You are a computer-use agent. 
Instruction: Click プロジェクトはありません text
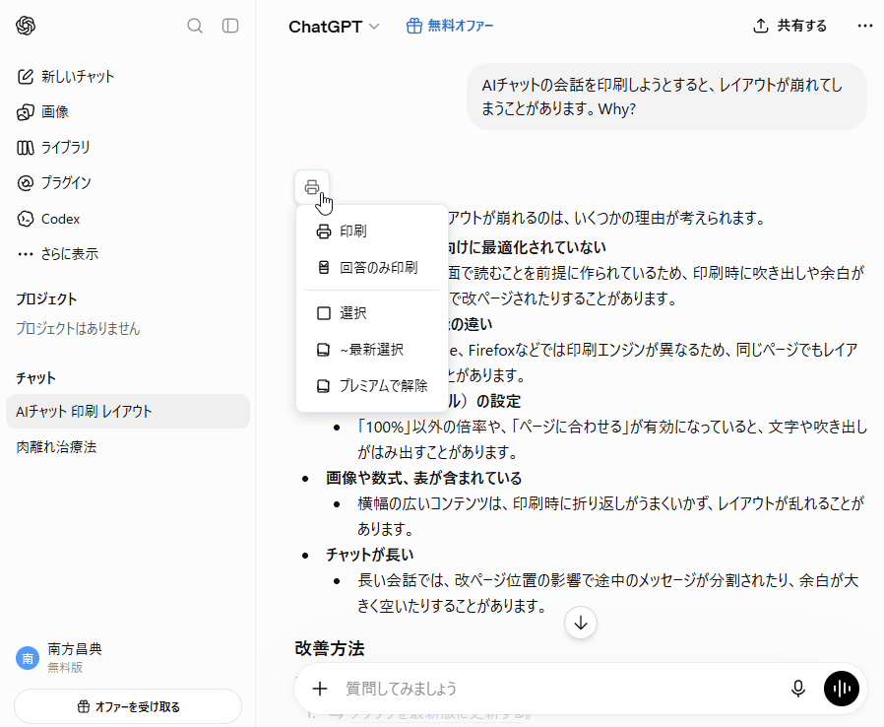pos(78,329)
